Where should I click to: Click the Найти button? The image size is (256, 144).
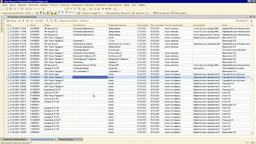[x=39, y=21]
